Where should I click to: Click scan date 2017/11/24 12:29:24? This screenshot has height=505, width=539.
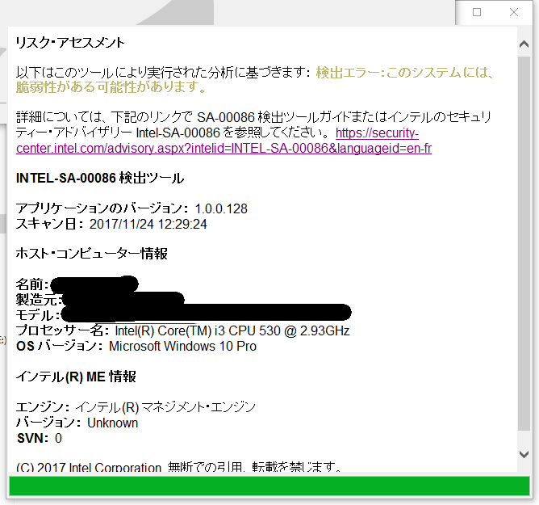(x=148, y=224)
